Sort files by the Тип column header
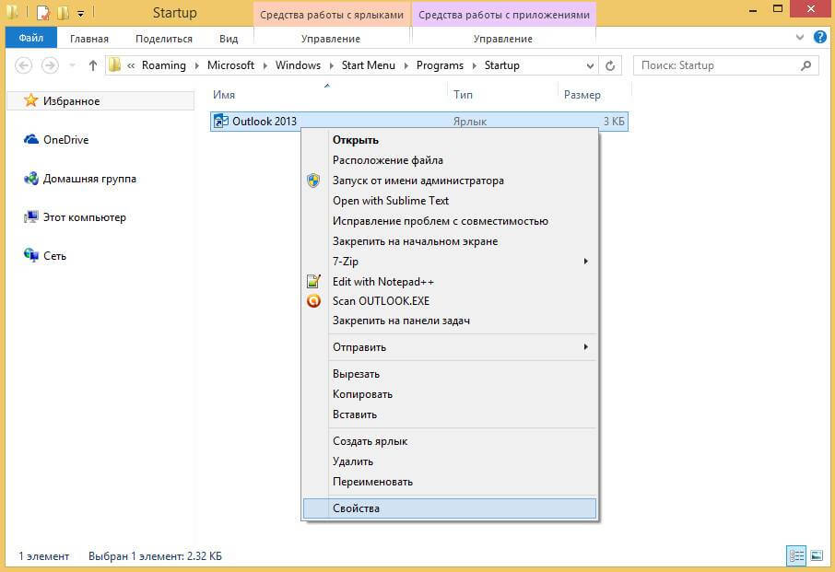Viewport: 835px width, 572px height. [x=463, y=95]
